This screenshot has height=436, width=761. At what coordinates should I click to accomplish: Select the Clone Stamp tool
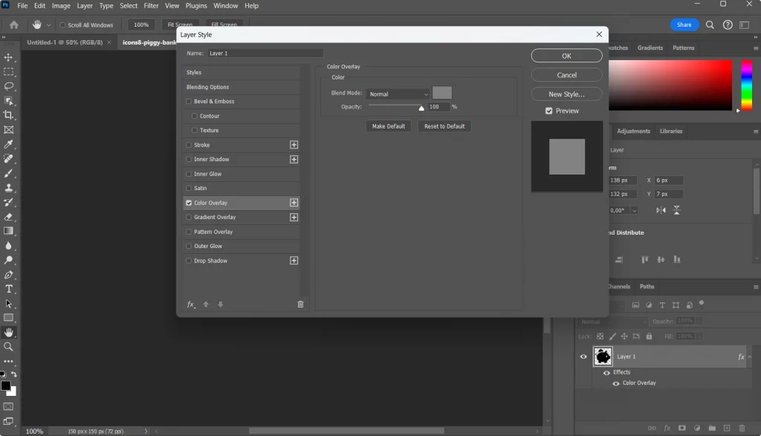coord(9,188)
